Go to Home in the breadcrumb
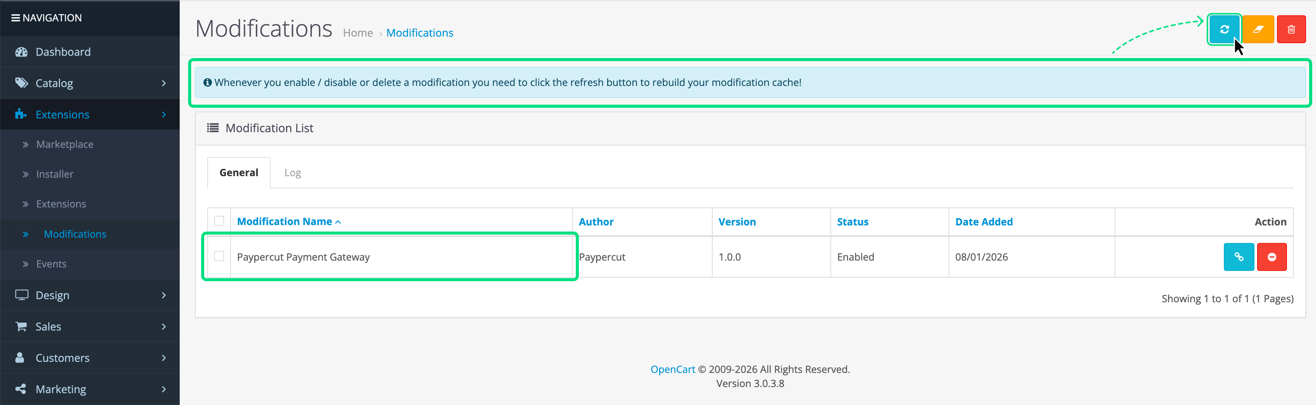This screenshot has height=405, width=1316. [x=357, y=33]
